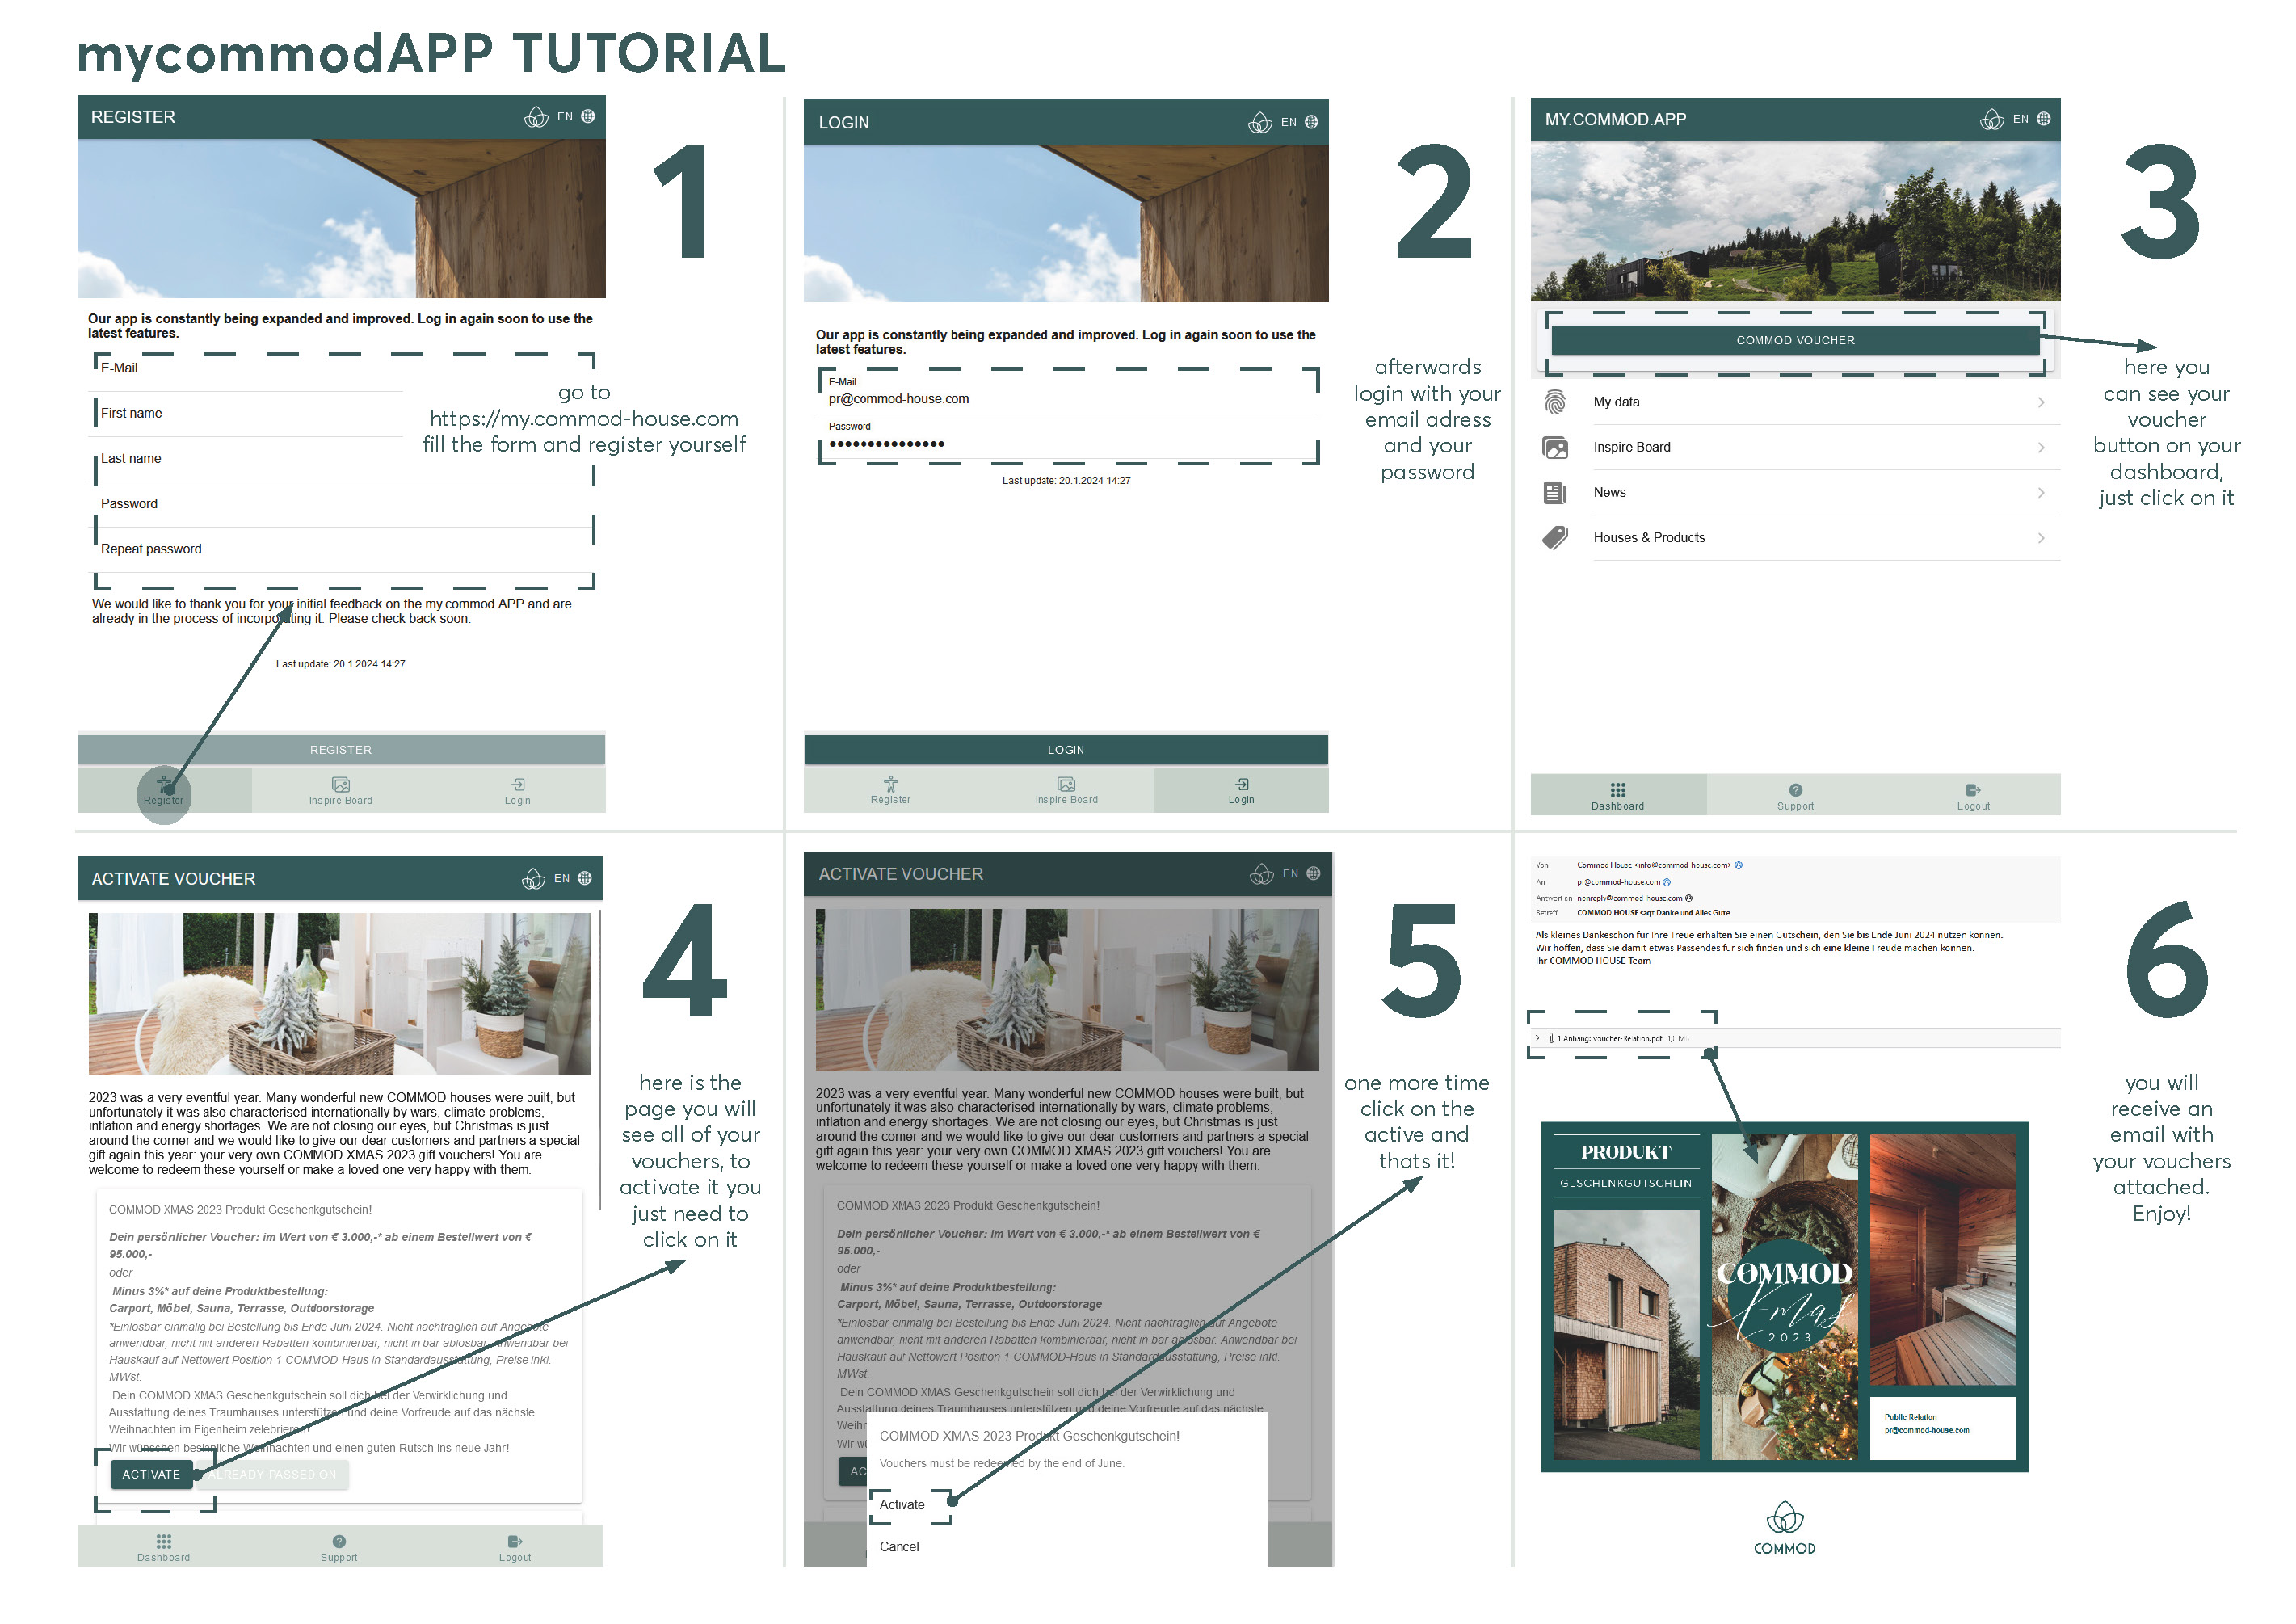The width and height of the screenshot is (2296, 1624).
Task: Open Support tab in MY.COMMOD.APP screen
Action: 1796,796
